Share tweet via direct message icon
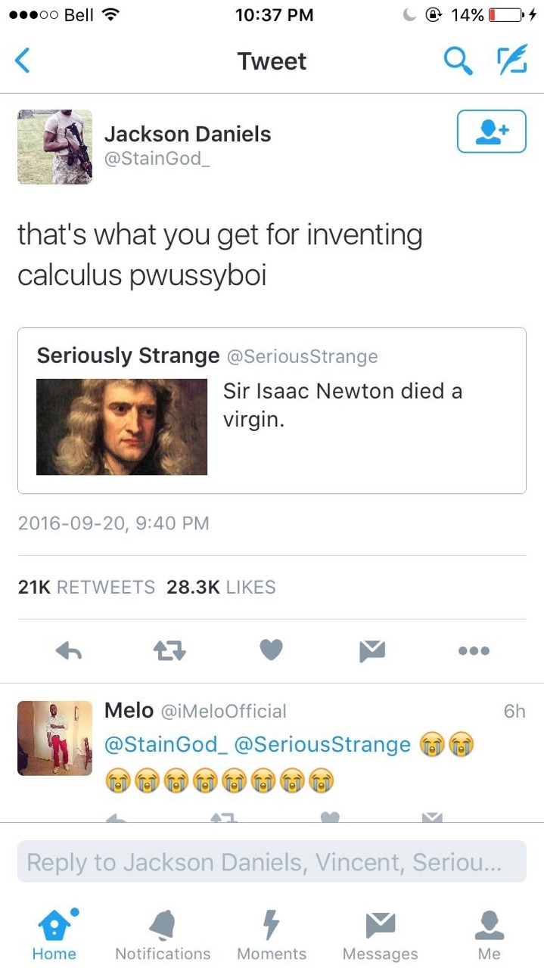 [372, 650]
